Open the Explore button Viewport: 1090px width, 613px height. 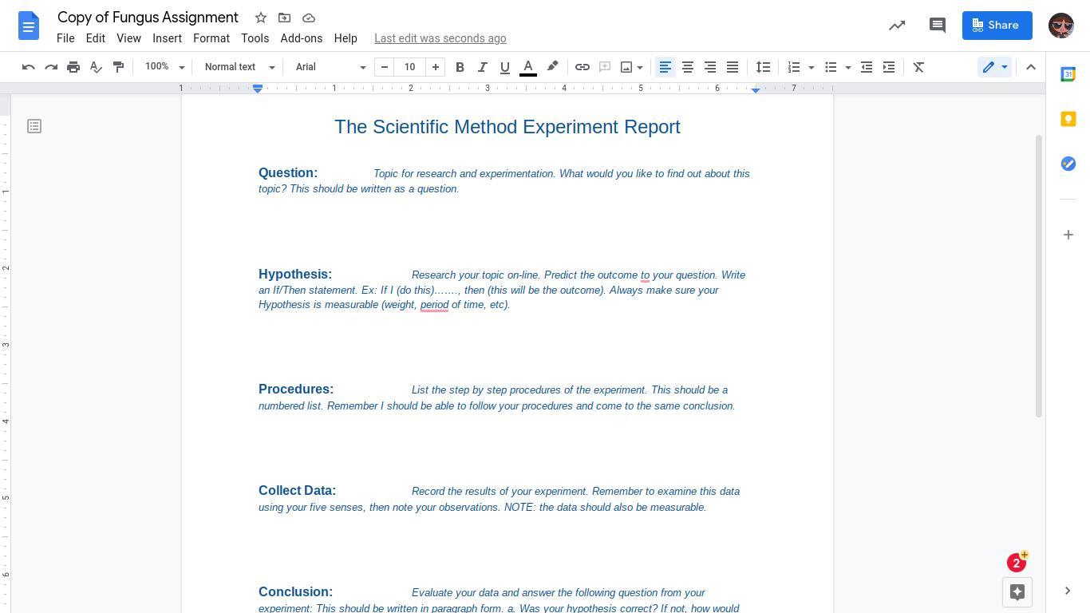1017,592
